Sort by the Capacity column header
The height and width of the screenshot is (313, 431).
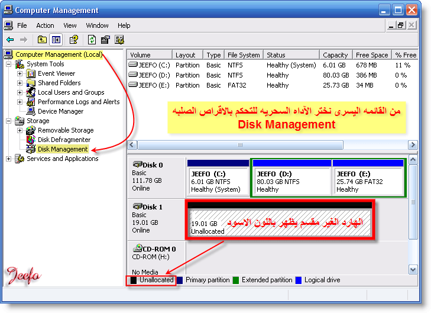click(x=336, y=55)
